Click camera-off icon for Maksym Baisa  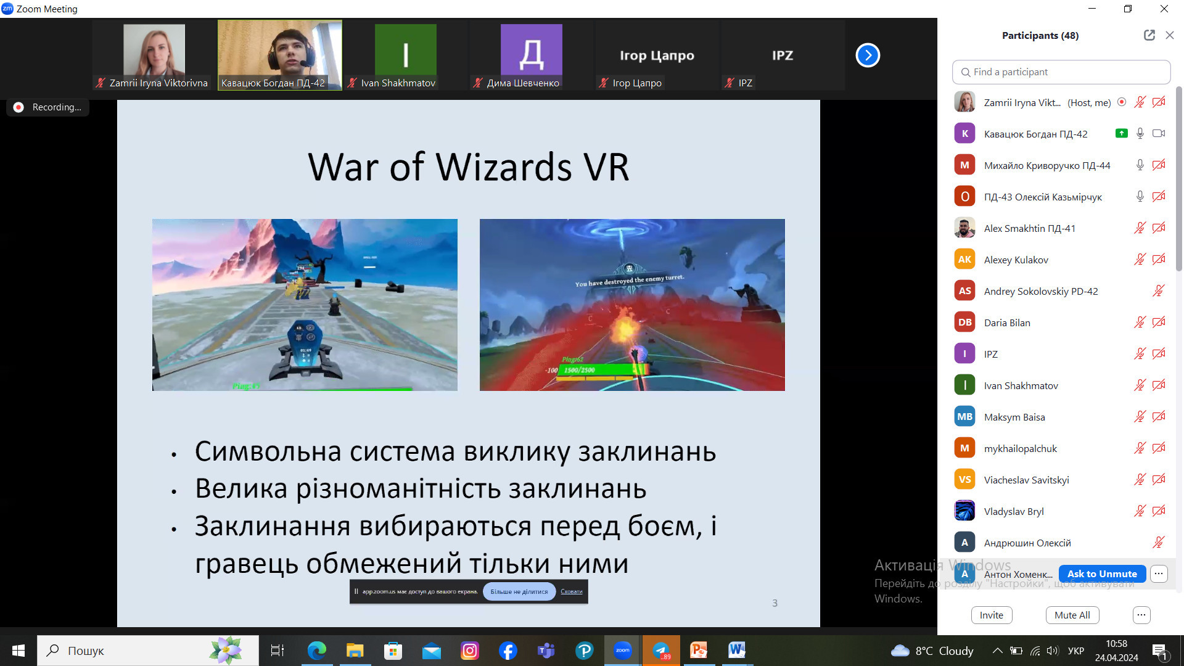coord(1159,417)
